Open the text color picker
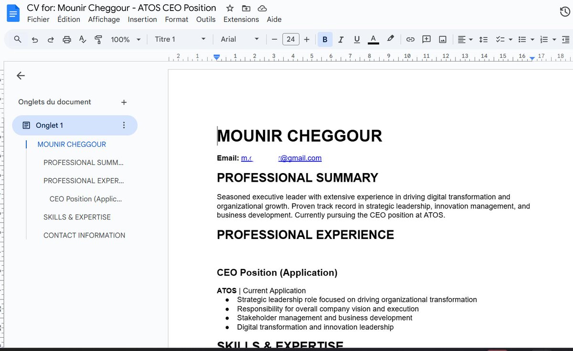The height and width of the screenshot is (351, 573). tap(373, 40)
